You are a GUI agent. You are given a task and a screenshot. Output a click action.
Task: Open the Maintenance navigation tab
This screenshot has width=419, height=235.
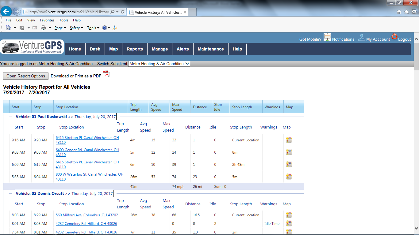(x=210, y=49)
